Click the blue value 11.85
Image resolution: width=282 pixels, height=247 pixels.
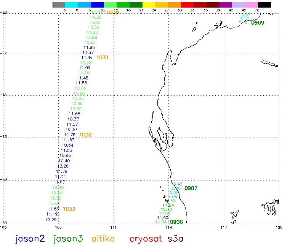(89, 47)
